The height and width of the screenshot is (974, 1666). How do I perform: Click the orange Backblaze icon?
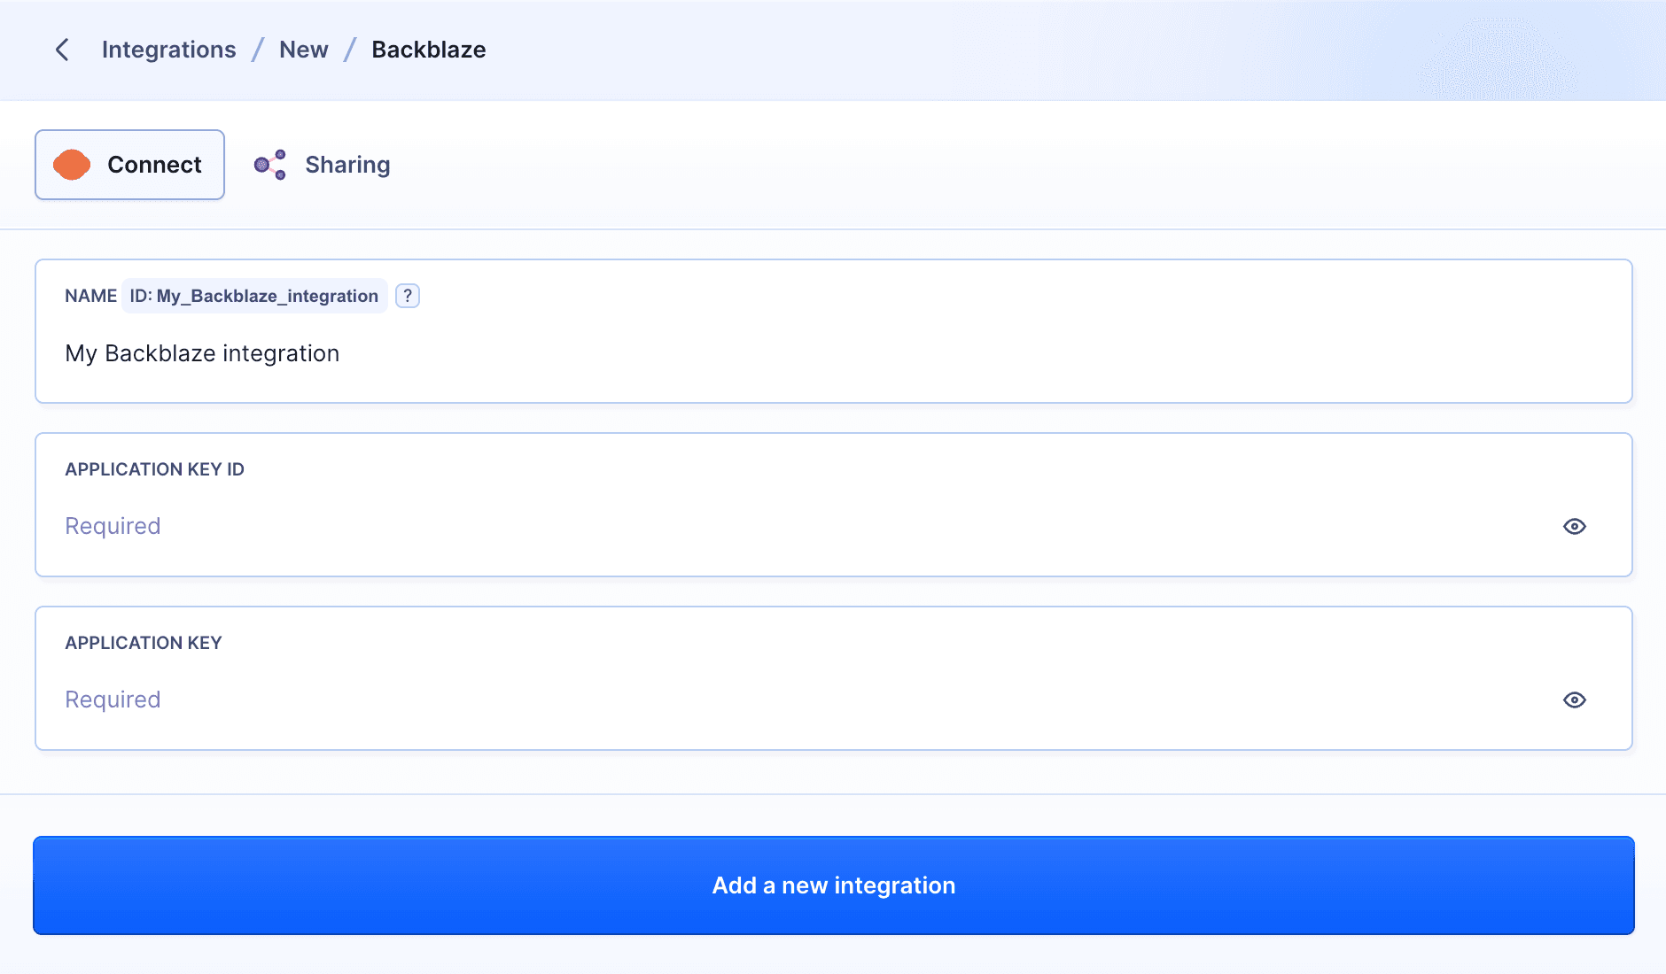72,165
